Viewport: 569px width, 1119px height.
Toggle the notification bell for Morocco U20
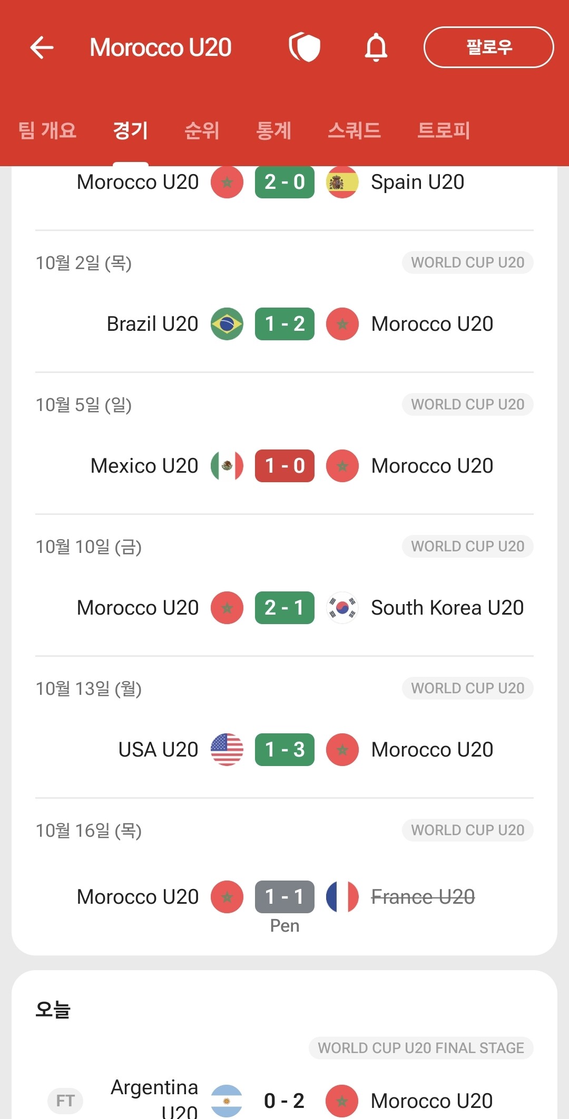pos(376,47)
